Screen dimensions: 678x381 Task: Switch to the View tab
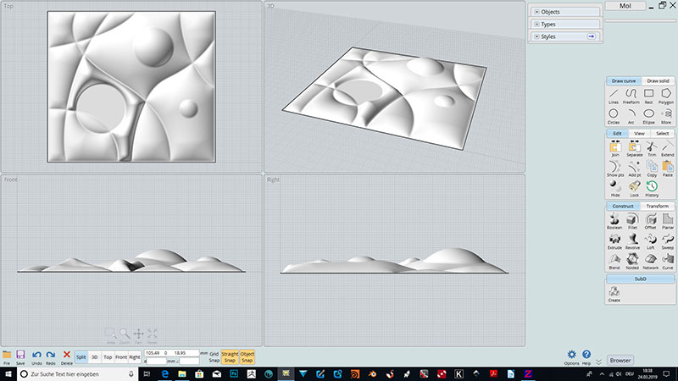click(x=640, y=134)
